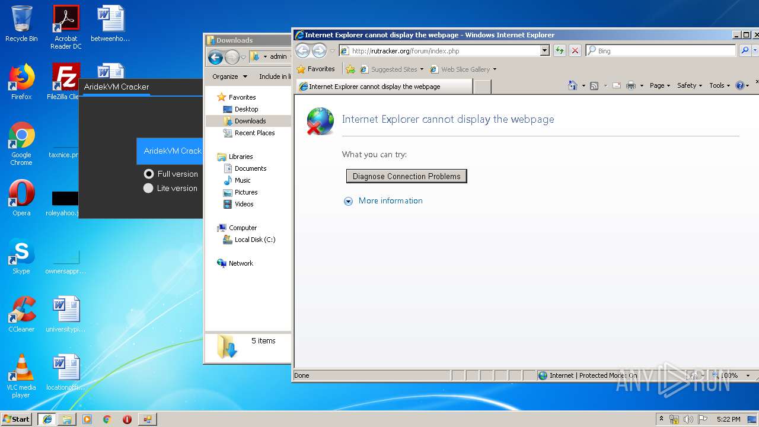
Task: Click the Print icon in IE toolbar
Action: [x=631, y=85]
